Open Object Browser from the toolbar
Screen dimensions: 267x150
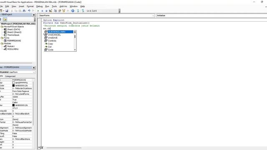coord(64,11)
